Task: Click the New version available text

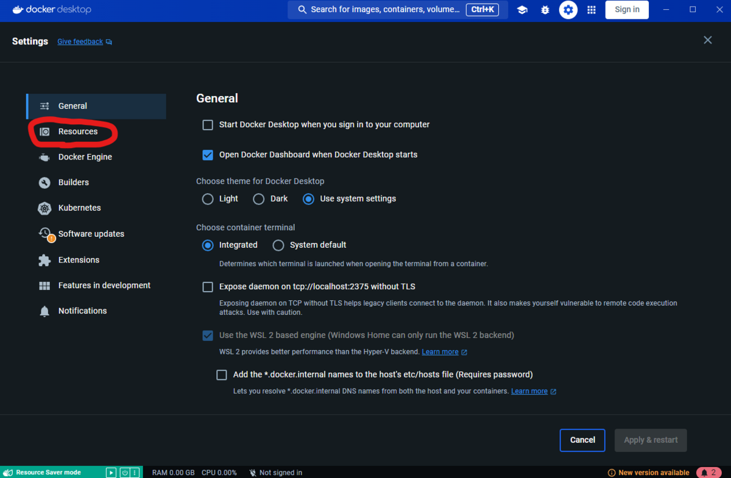Action: pyautogui.click(x=654, y=473)
